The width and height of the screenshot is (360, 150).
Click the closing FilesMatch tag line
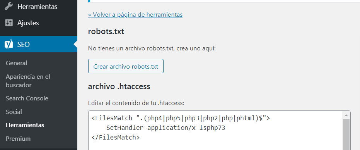116,138
